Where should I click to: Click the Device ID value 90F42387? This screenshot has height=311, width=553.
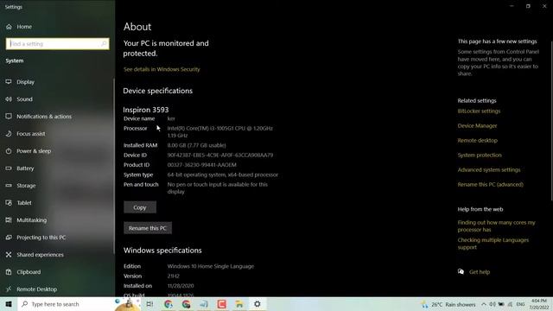[220, 155]
